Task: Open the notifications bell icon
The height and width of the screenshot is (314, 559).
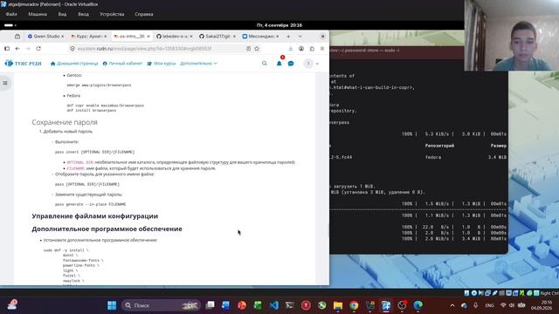Action: tap(279, 64)
